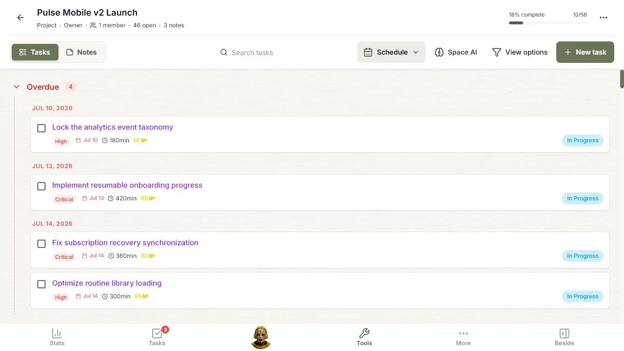Click the Pulse Mobile v2 Launch title

point(87,13)
